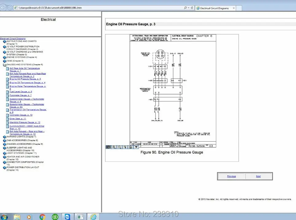
Task: Click document icon beside Manifold Pressure Gauge
Action: (x=8, y=123)
